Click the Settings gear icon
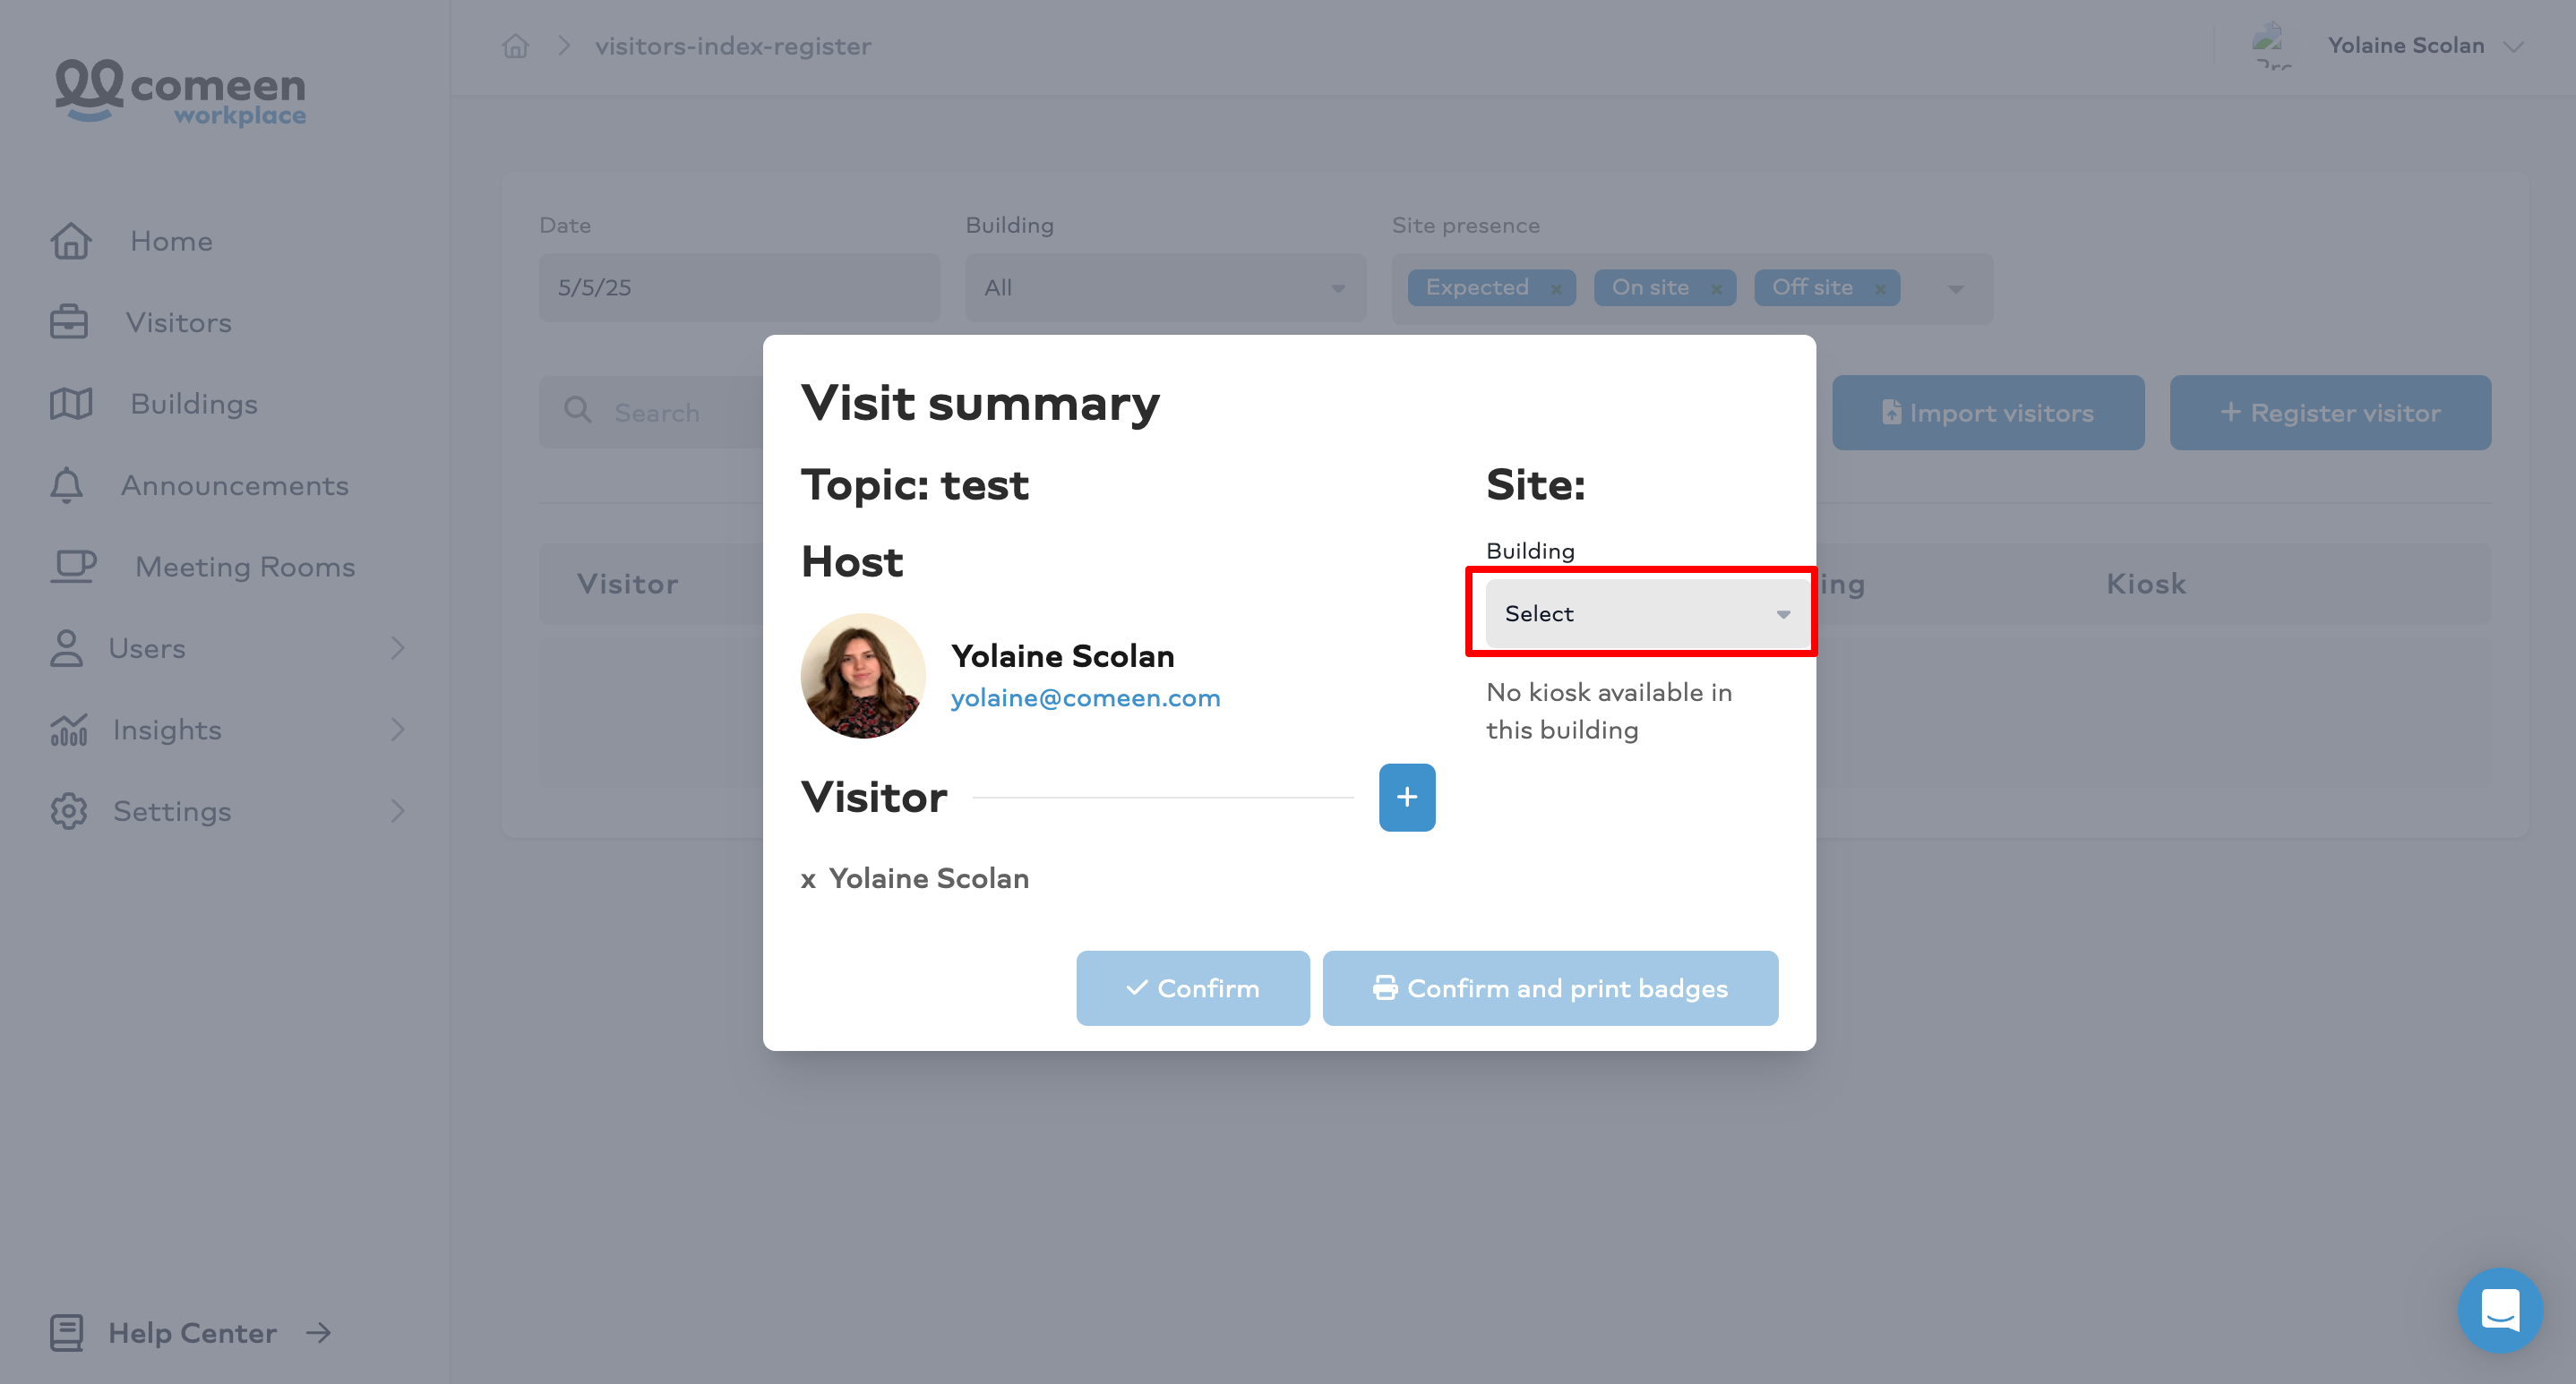Screen dimensions: 2576x1384 (x=68, y=810)
